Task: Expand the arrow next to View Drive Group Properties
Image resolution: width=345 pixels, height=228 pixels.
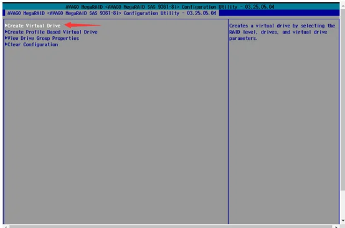Action: click(x=6, y=38)
